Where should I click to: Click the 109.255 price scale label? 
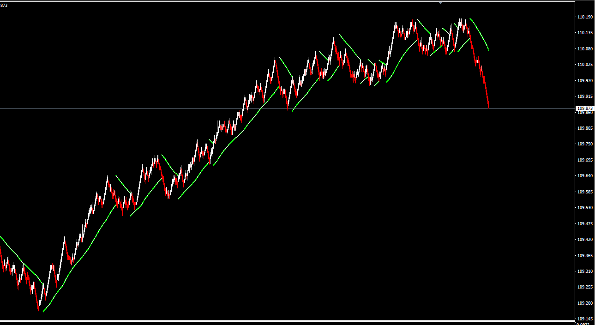point(585,287)
